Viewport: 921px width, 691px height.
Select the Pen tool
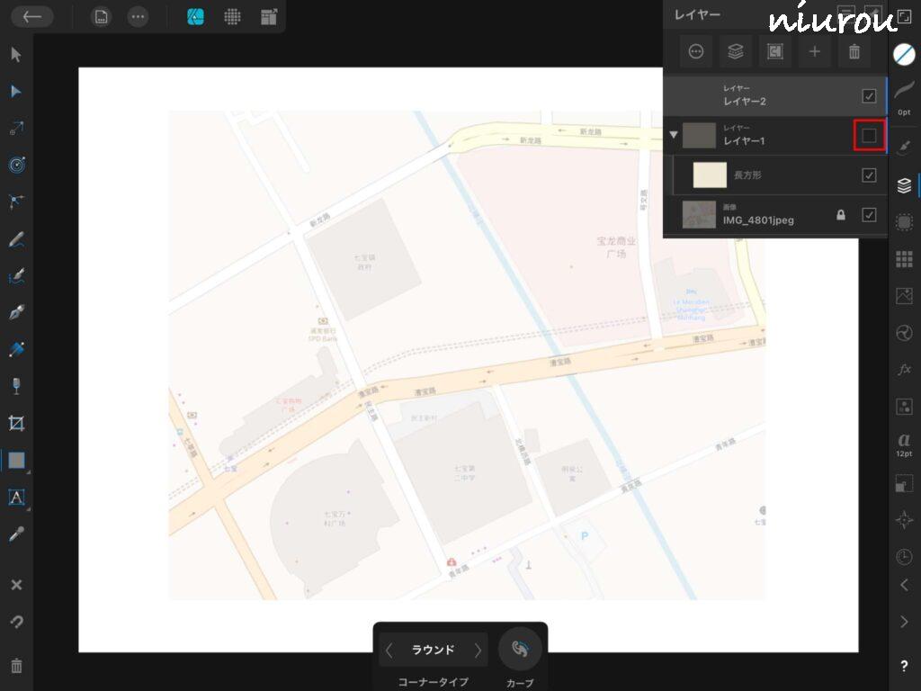pyautogui.click(x=16, y=313)
